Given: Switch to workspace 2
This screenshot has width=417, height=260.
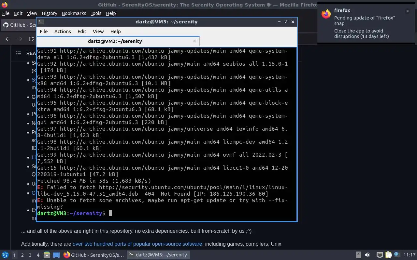Looking at the screenshot, I should 22,255.
